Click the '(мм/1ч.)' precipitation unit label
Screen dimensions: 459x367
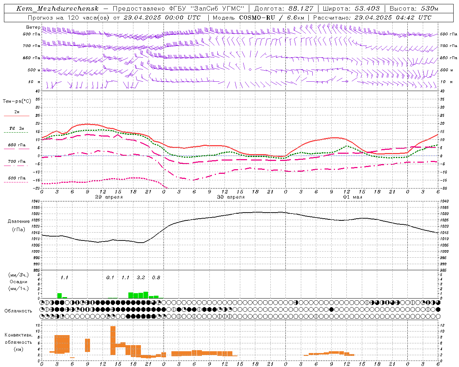19,289
